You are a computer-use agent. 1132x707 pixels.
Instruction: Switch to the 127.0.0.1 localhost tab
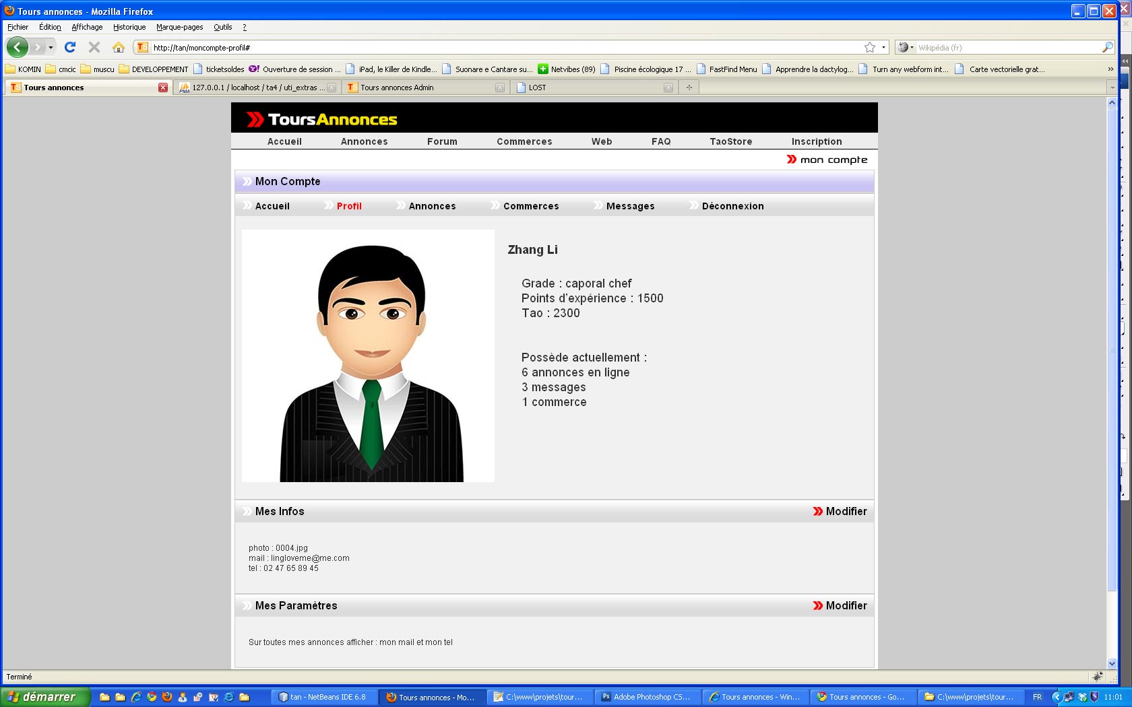(x=257, y=88)
